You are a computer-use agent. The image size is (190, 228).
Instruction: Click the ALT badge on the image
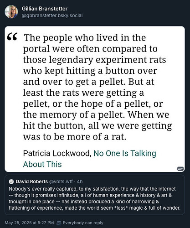pos(180,169)
